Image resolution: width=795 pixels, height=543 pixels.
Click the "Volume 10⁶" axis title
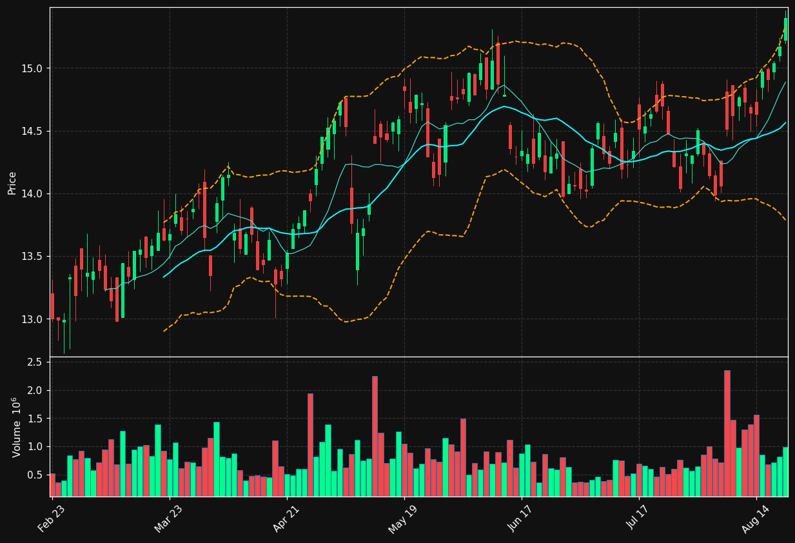tap(16, 427)
